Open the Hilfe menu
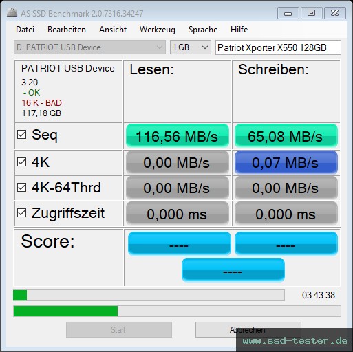Viewport: 353px width, 352px height. [239, 30]
